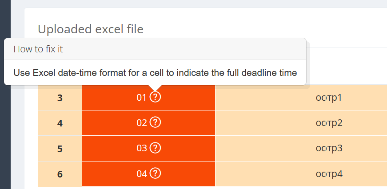387x189 pixels.
Task: Select the row number 5 cell
Action: tap(60, 149)
